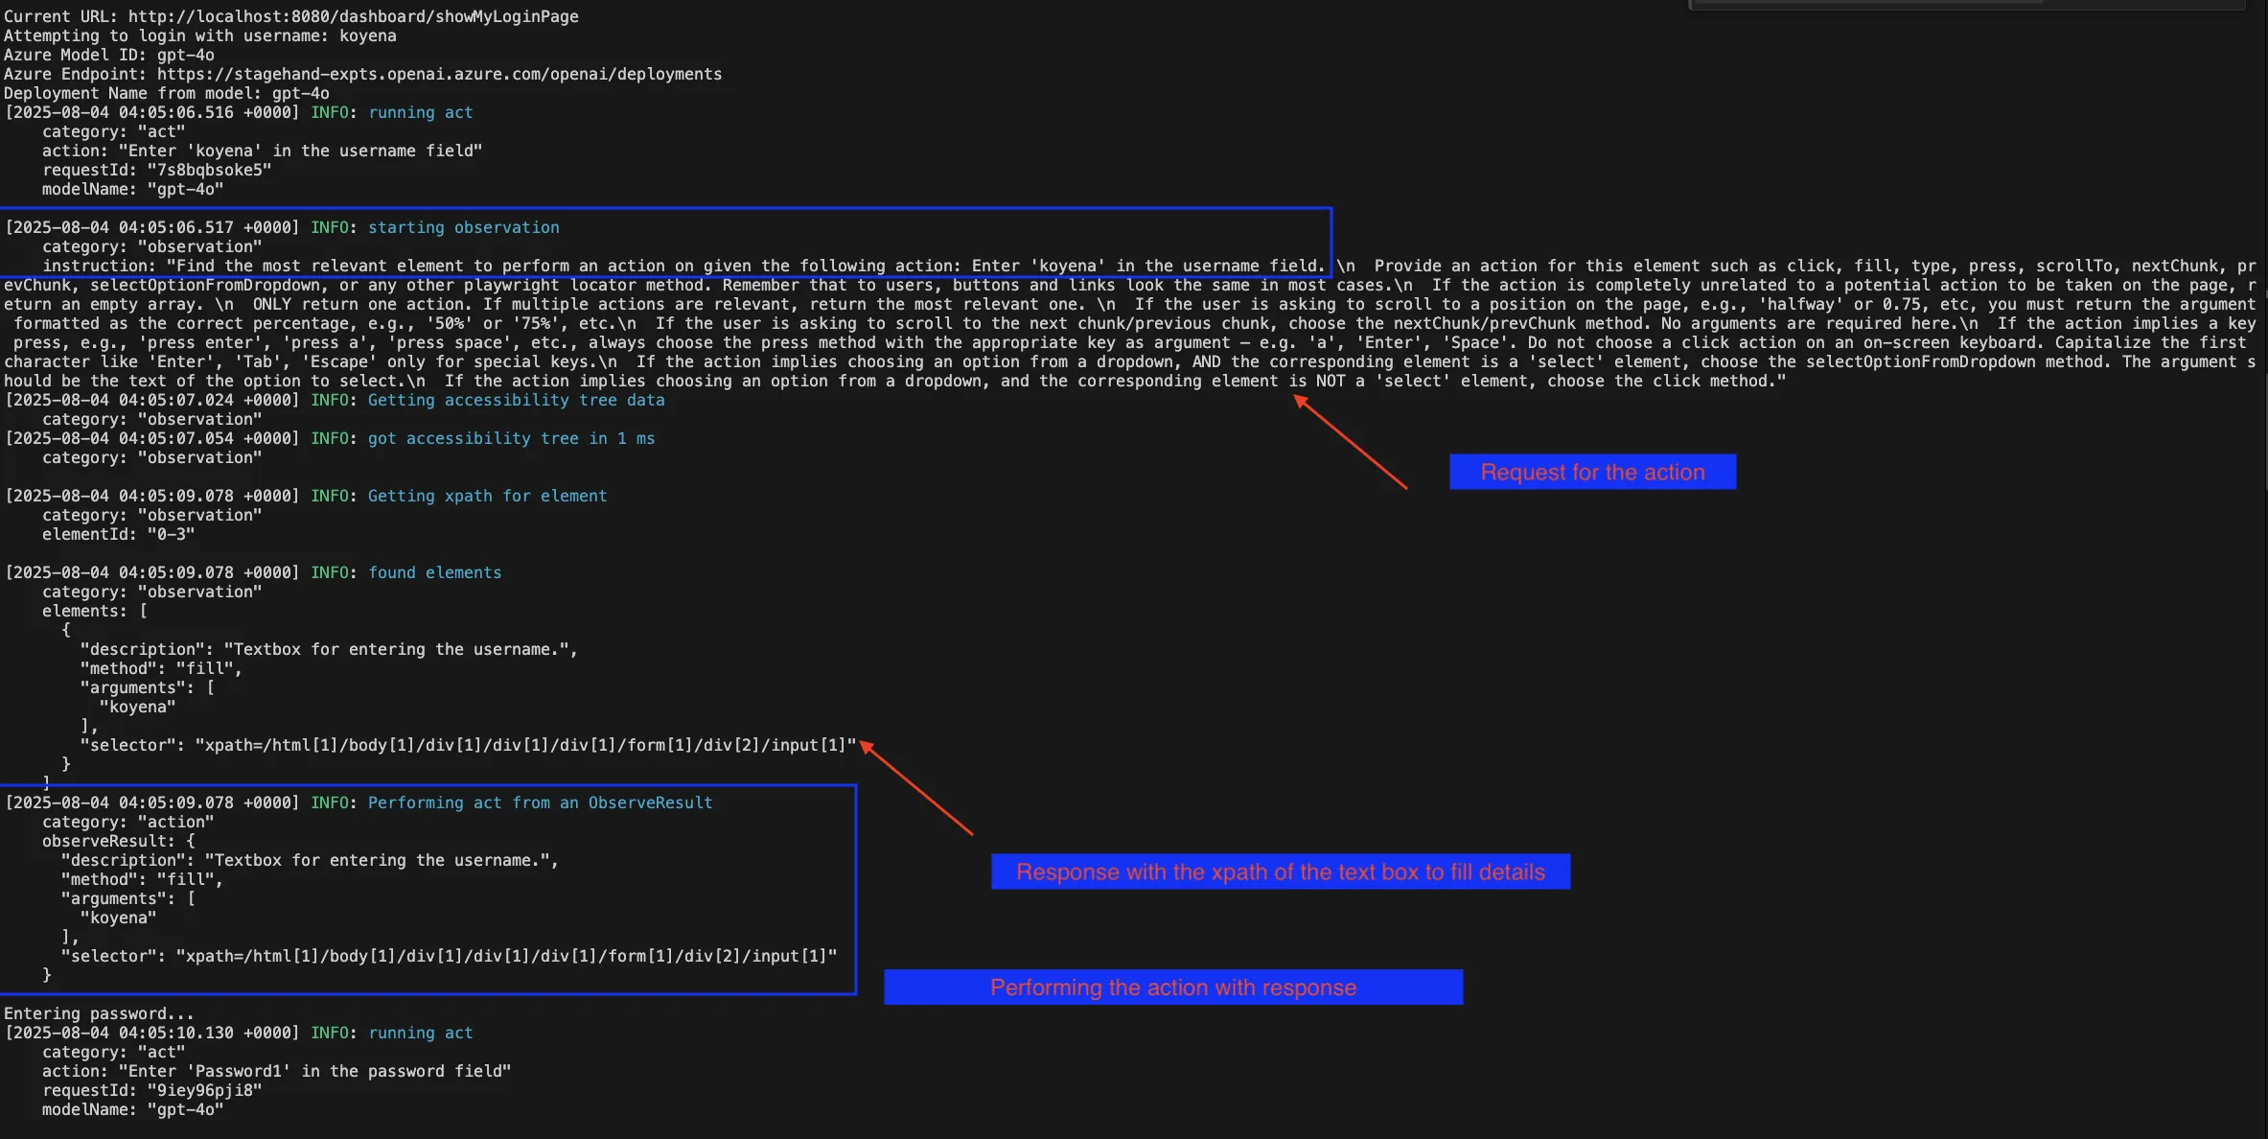Click the Azure Endpoint stagehand-expts URL
Viewport: 2268px width, 1139px height.
(x=439, y=74)
